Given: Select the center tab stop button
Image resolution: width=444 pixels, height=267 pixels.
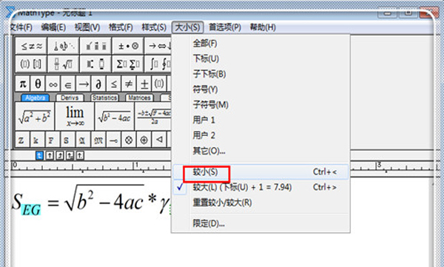Looking at the screenshot, I should pos(50,155).
